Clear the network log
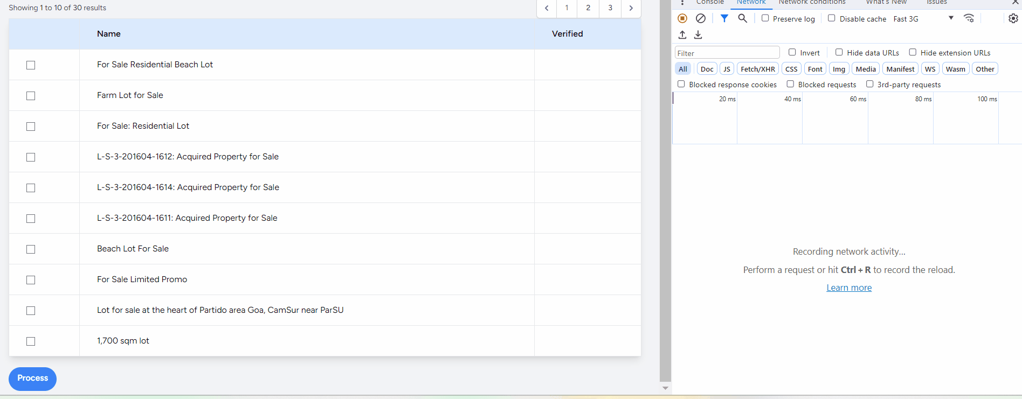This screenshot has height=399, width=1022. pos(701,18)
